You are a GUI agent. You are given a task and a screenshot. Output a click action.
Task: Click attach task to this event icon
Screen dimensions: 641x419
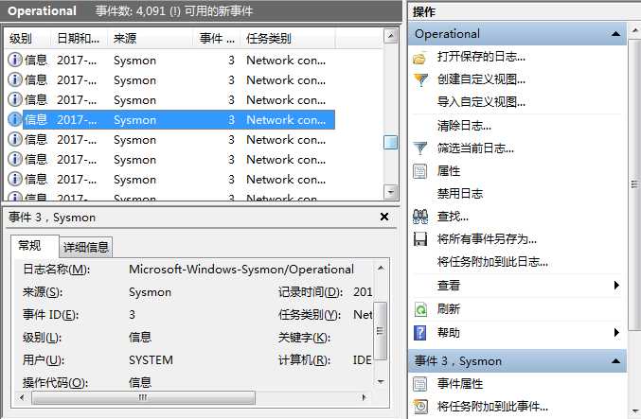click(420, 407)
